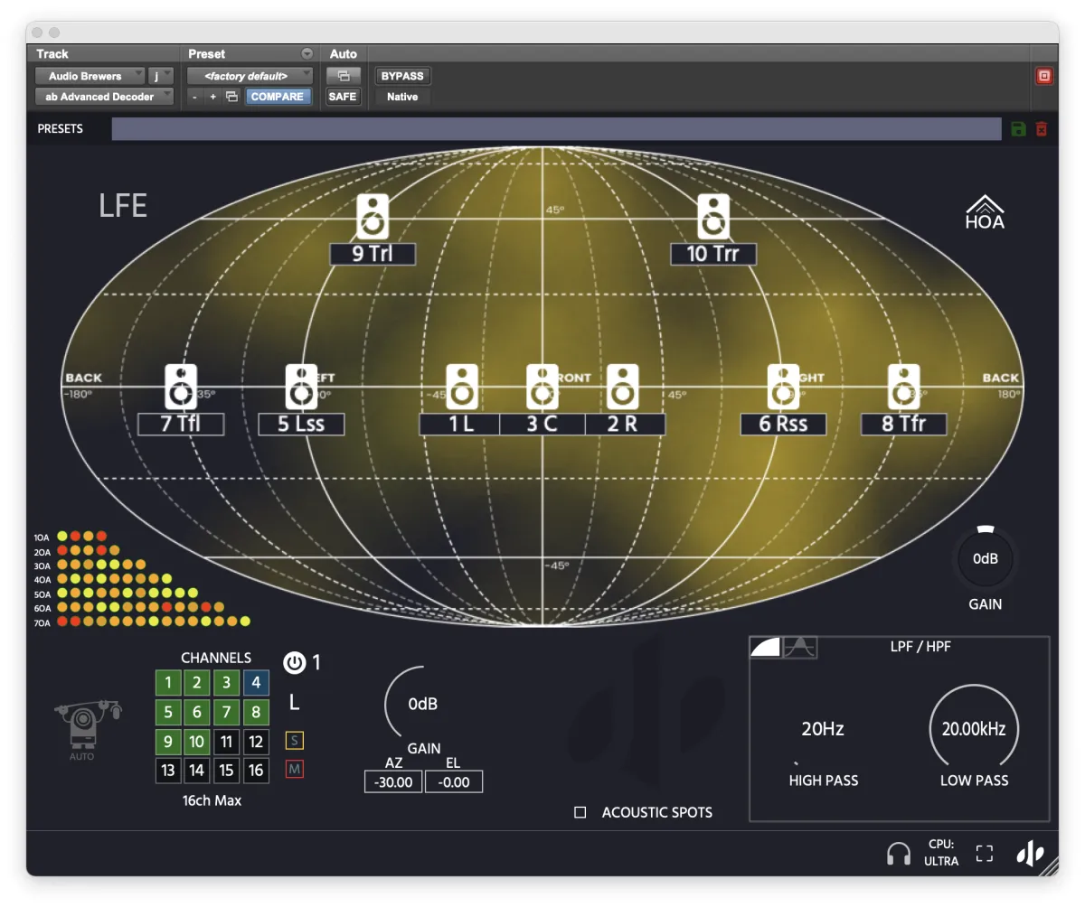Mute the channel with M button

click(x=294, y=769)
